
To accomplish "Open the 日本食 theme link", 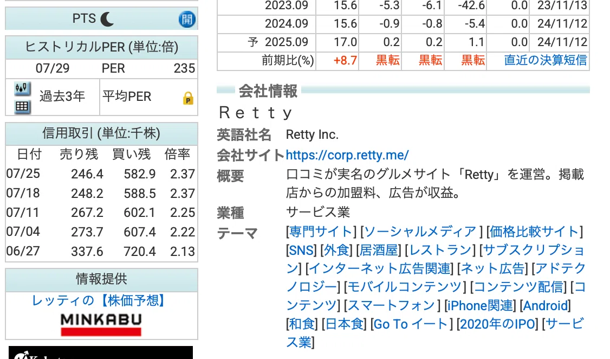I will click(344, 324).
